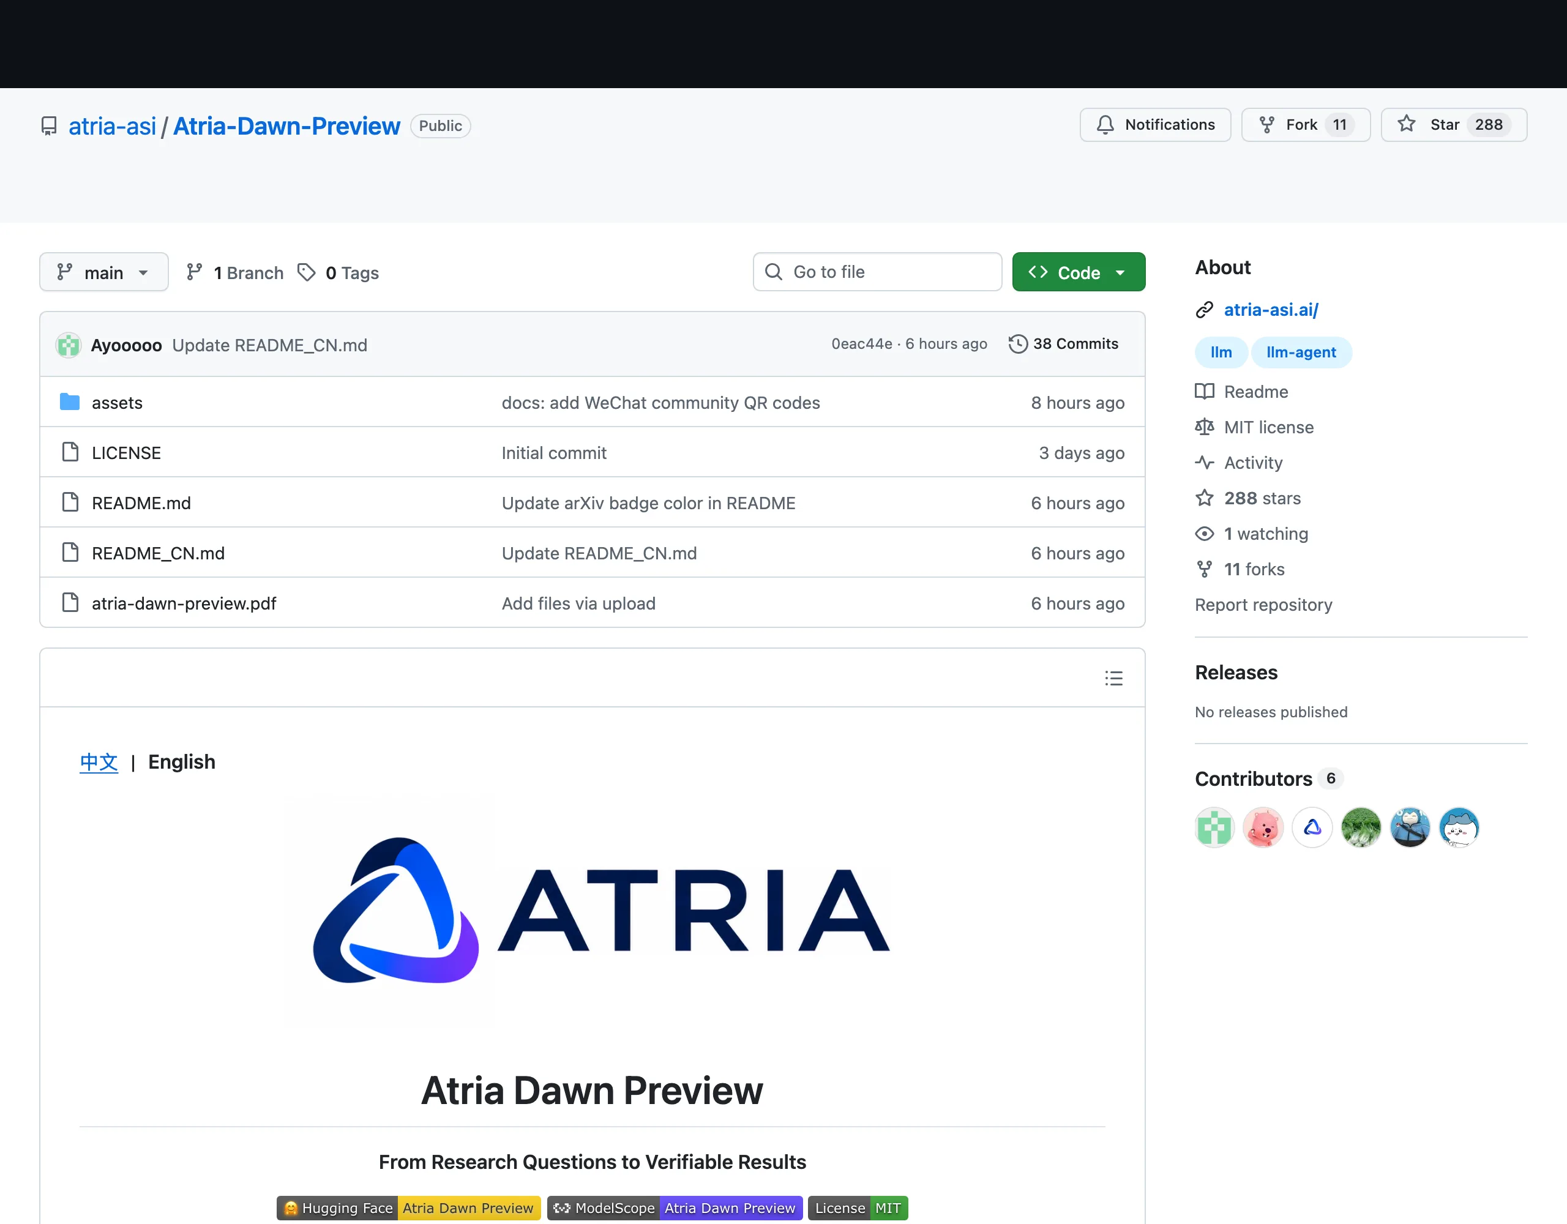Open the main branch dropdown
Viewport: 1567px width, 1224px height.
click(104, 272)
